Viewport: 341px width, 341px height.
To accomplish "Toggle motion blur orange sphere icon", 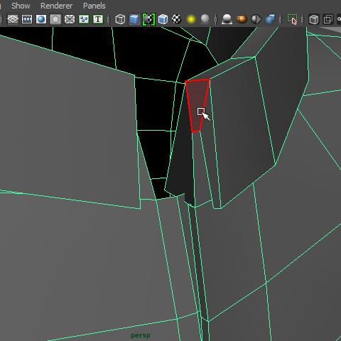I will (x=242, y=19).
